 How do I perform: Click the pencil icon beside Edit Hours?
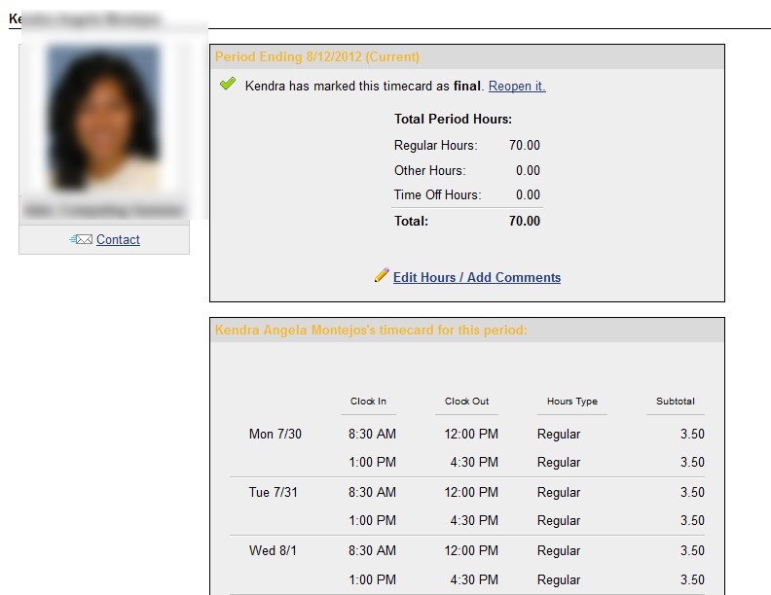click(x=382, y=275)
